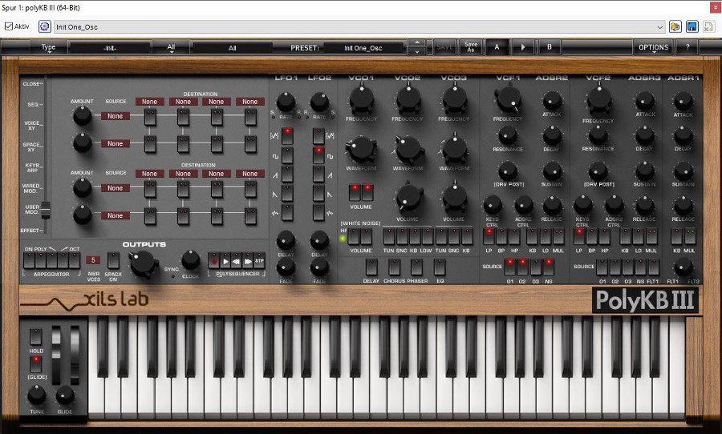Image resolution: width=722 pixels, height=434 pixels.
Task: Click the TUNE knob below the wheels
Action: click(x=36, y=396)
